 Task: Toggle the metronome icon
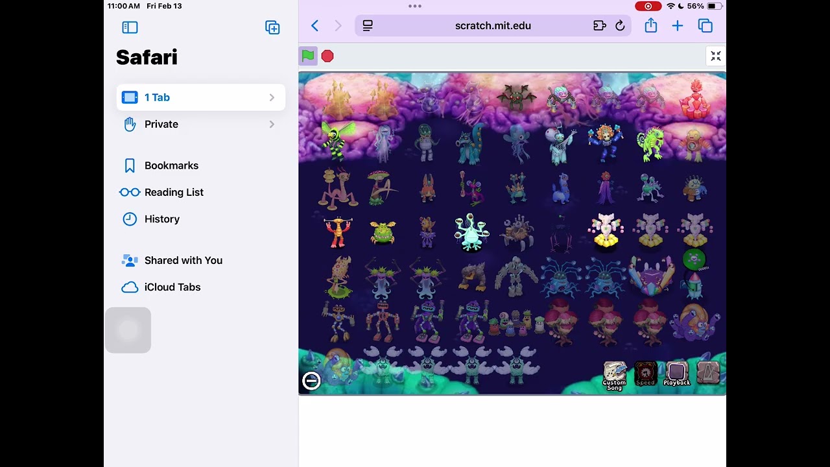[708, 373]
